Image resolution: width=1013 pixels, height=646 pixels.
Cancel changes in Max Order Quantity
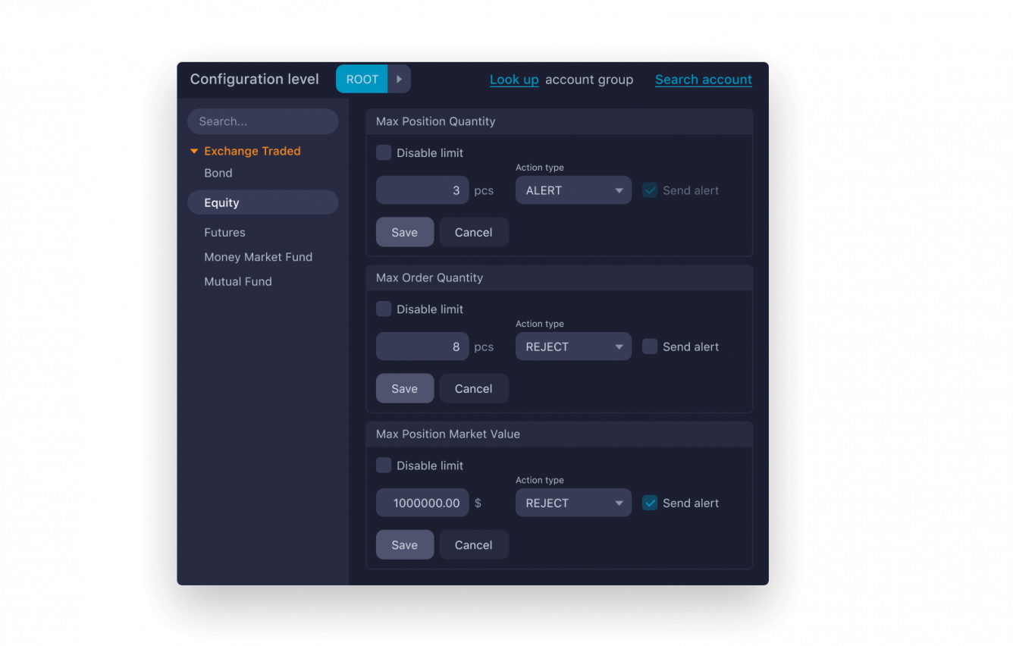(474, 388)
